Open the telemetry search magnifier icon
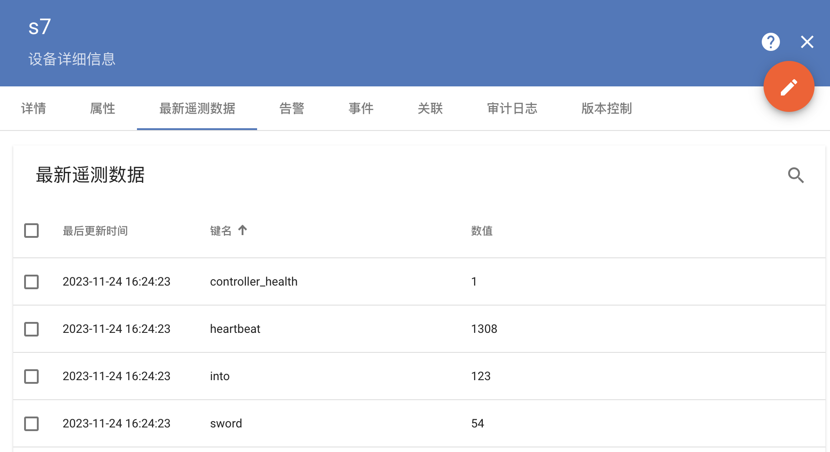The height and width of the screenshot is (452, 830). (796, 175)
